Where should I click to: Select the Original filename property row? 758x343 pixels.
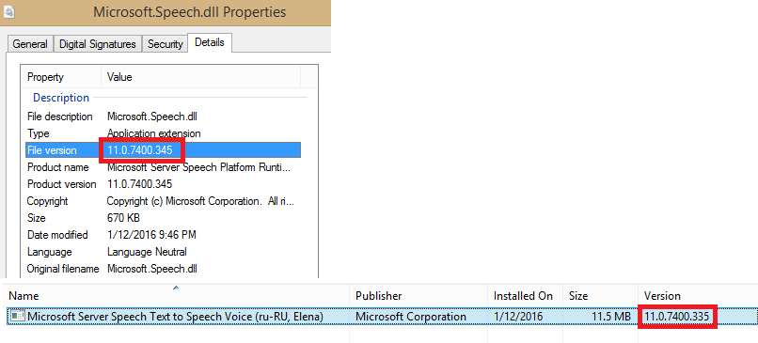[x=164, y=269]
